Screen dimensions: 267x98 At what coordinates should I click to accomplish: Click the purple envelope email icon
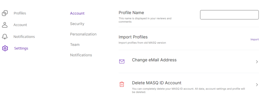click(x=122, y=61)
